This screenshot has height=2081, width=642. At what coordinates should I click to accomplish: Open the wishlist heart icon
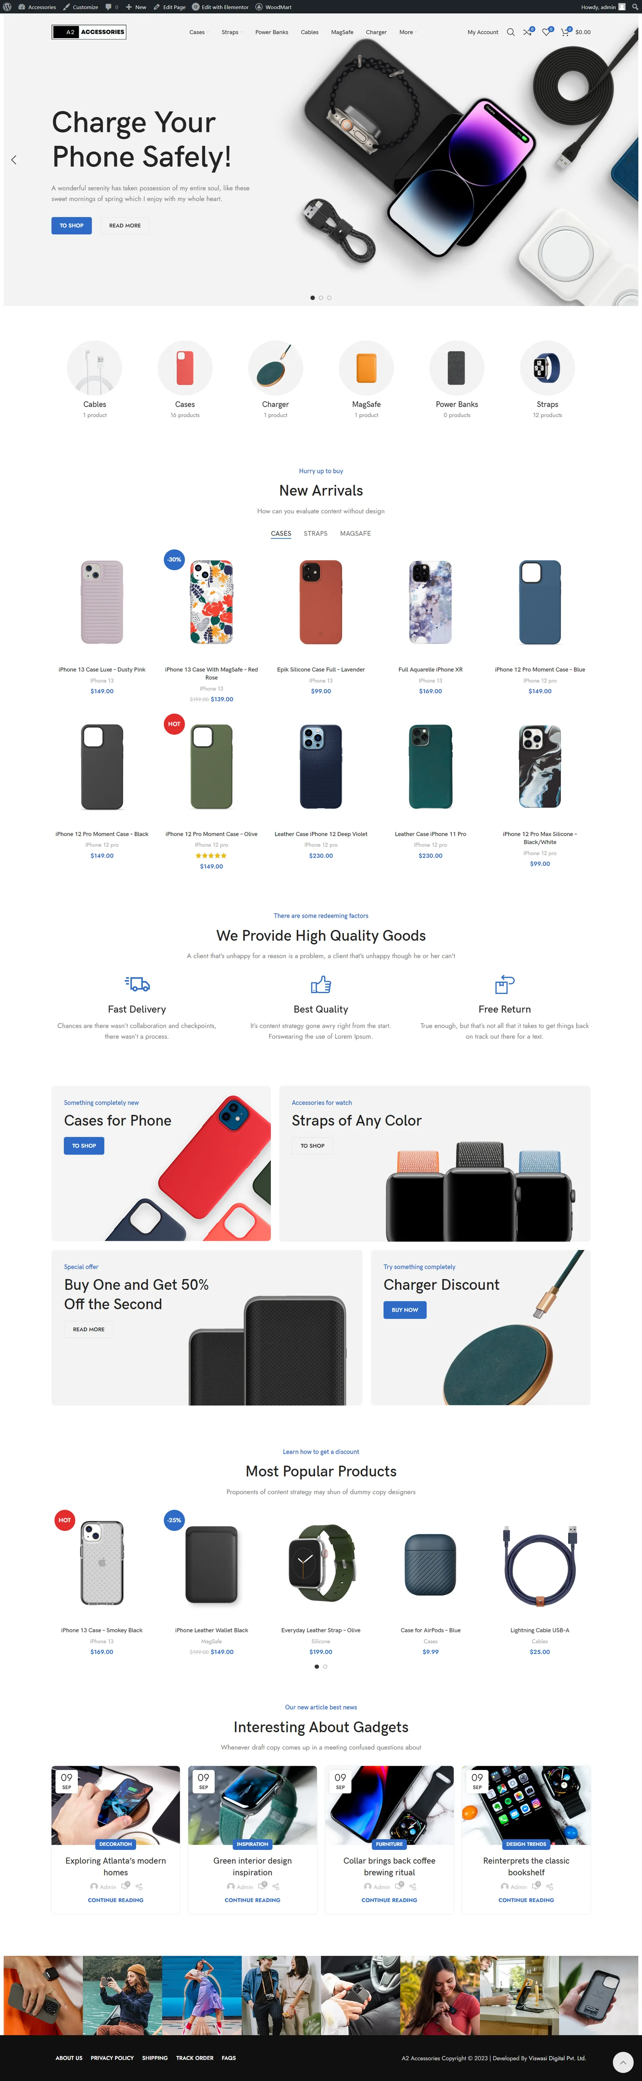click(x=547, y=33)
